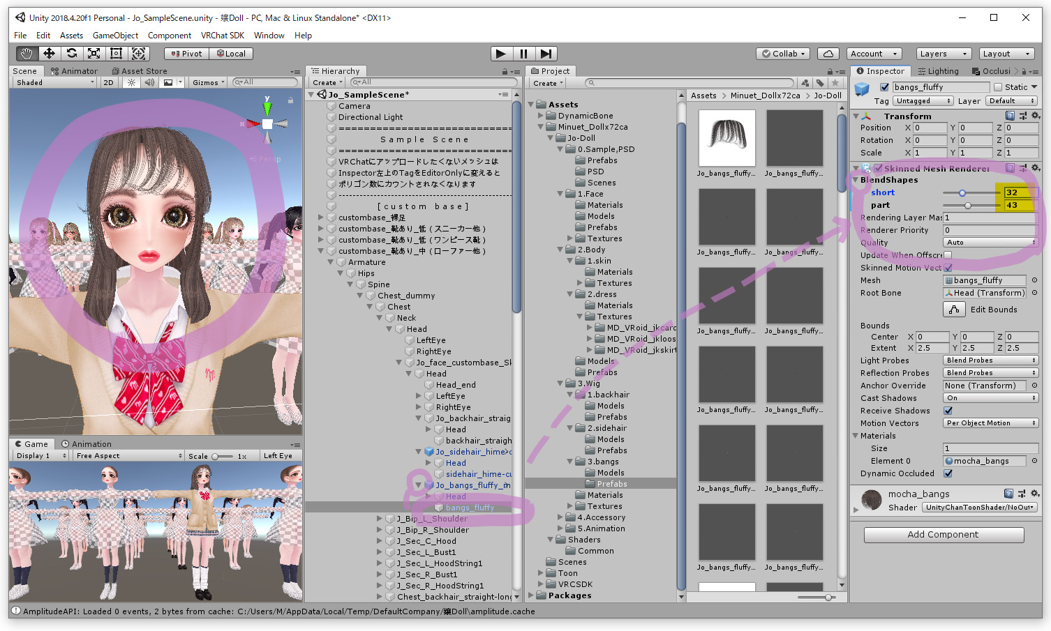Toggle Receive Shadows checkbox
This screenshot has height=631, width=1051.
[948, 411]
